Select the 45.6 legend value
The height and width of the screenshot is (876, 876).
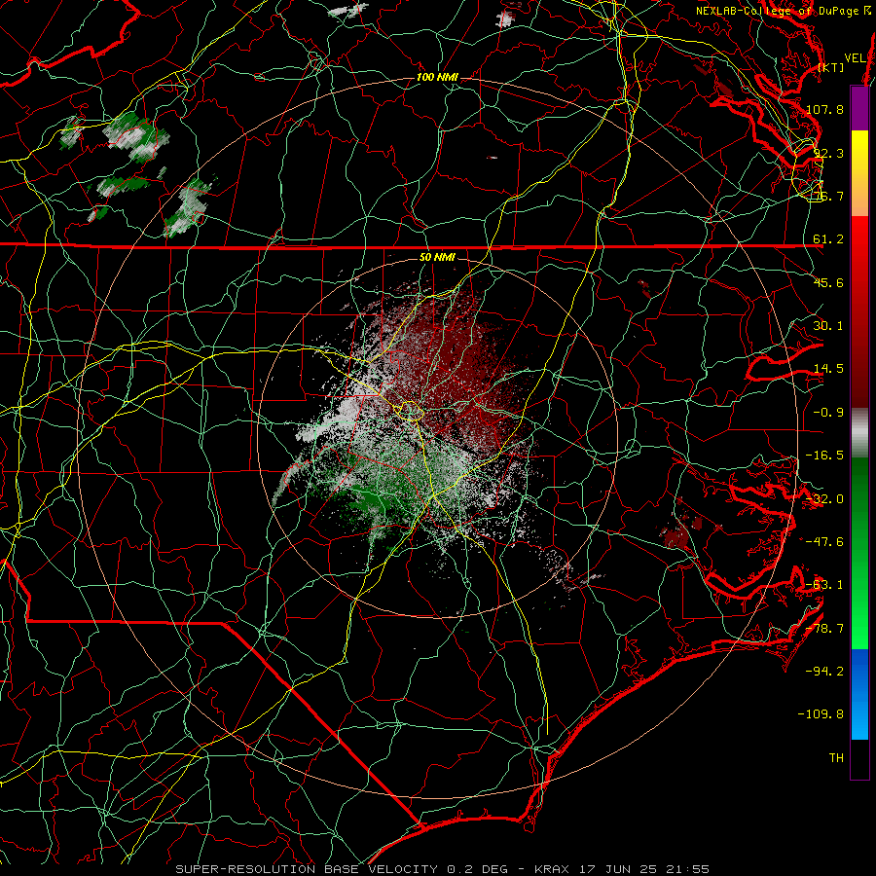(x=828, y=282)
